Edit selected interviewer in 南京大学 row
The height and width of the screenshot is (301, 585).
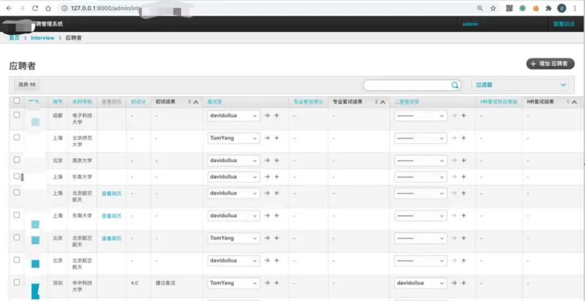click(x=267, y=160)
